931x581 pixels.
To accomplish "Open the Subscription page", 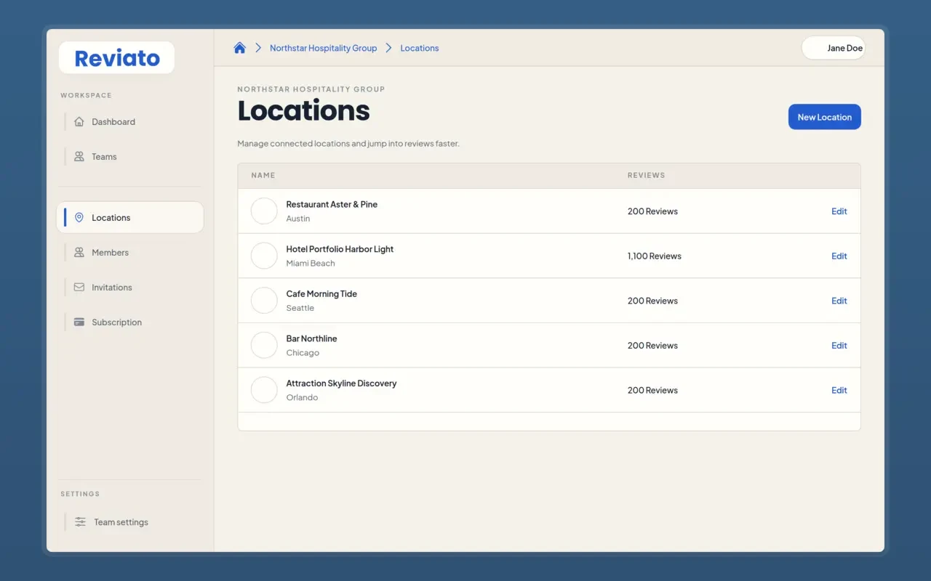I will [x=129, y=322].
